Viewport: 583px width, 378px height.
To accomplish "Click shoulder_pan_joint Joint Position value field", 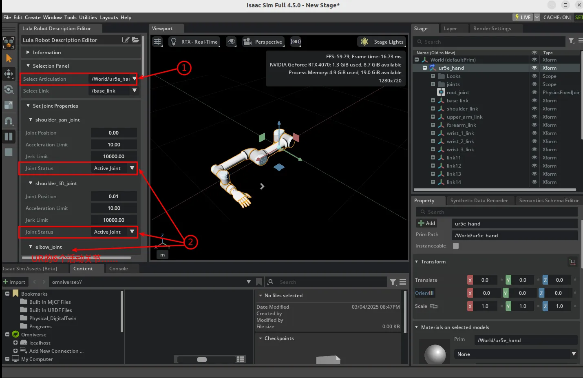I will 114,133.
